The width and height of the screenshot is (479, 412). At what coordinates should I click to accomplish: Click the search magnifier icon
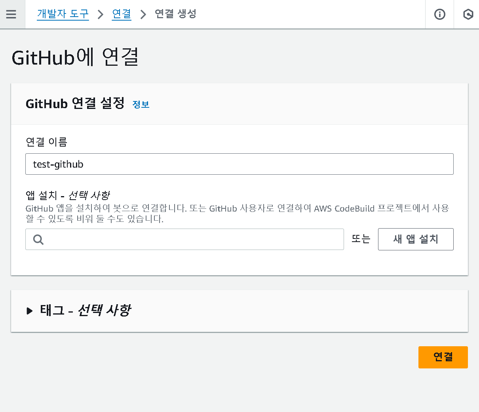[38, 239]
